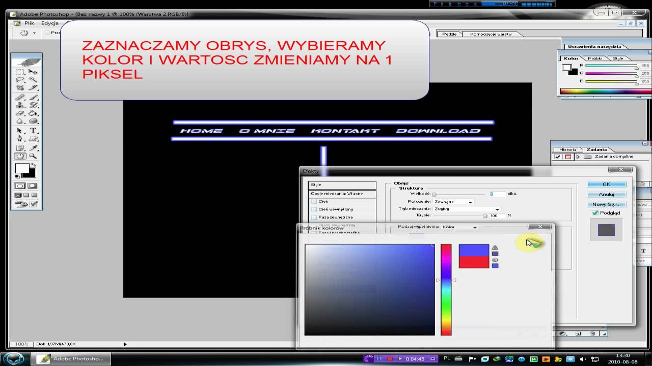Select the Eraser tool
Image resolution: width=652 pixels, height=366 pixels.
(x=20, y=113)
